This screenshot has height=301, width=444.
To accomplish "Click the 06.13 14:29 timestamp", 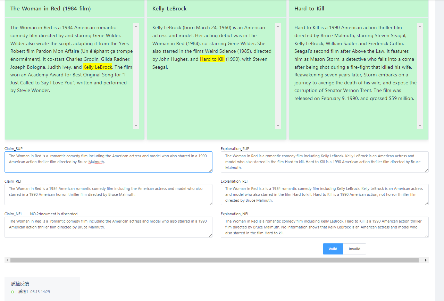I will click(40, 292).
